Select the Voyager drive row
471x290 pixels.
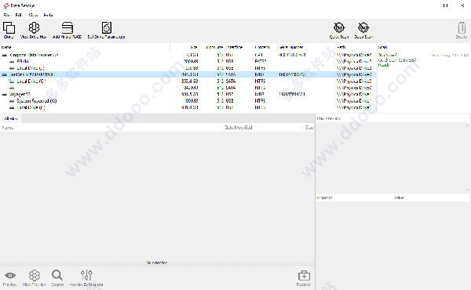(x=20, y=94)
